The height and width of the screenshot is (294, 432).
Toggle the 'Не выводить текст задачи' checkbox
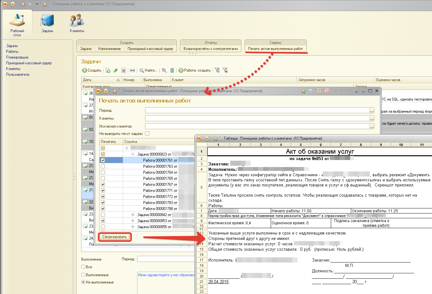pyautogui.click(x=147, y=134)
